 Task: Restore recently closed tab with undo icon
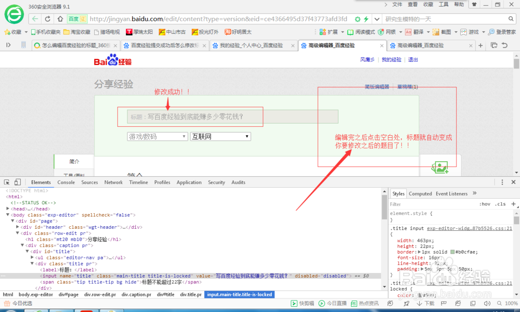(505, 45)
